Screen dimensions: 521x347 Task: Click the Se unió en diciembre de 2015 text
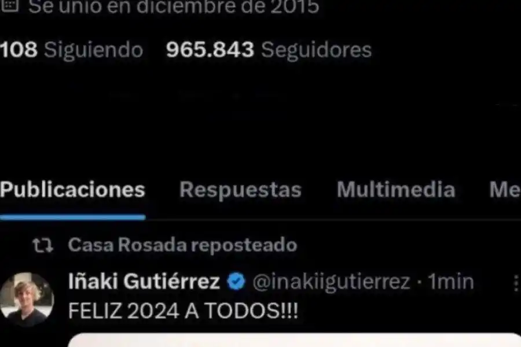pyautogui.click(x=174, y=6)
